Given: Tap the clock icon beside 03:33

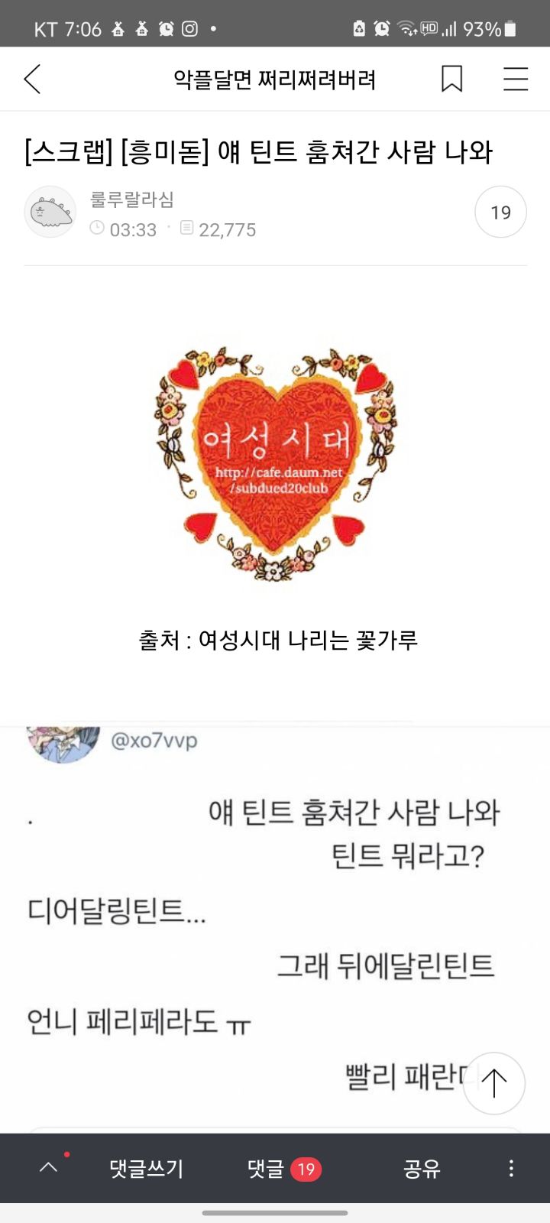Looking at the screenshot, I should click(x=97, y=227).
